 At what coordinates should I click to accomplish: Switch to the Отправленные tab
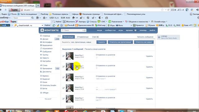tap(83, 37)
